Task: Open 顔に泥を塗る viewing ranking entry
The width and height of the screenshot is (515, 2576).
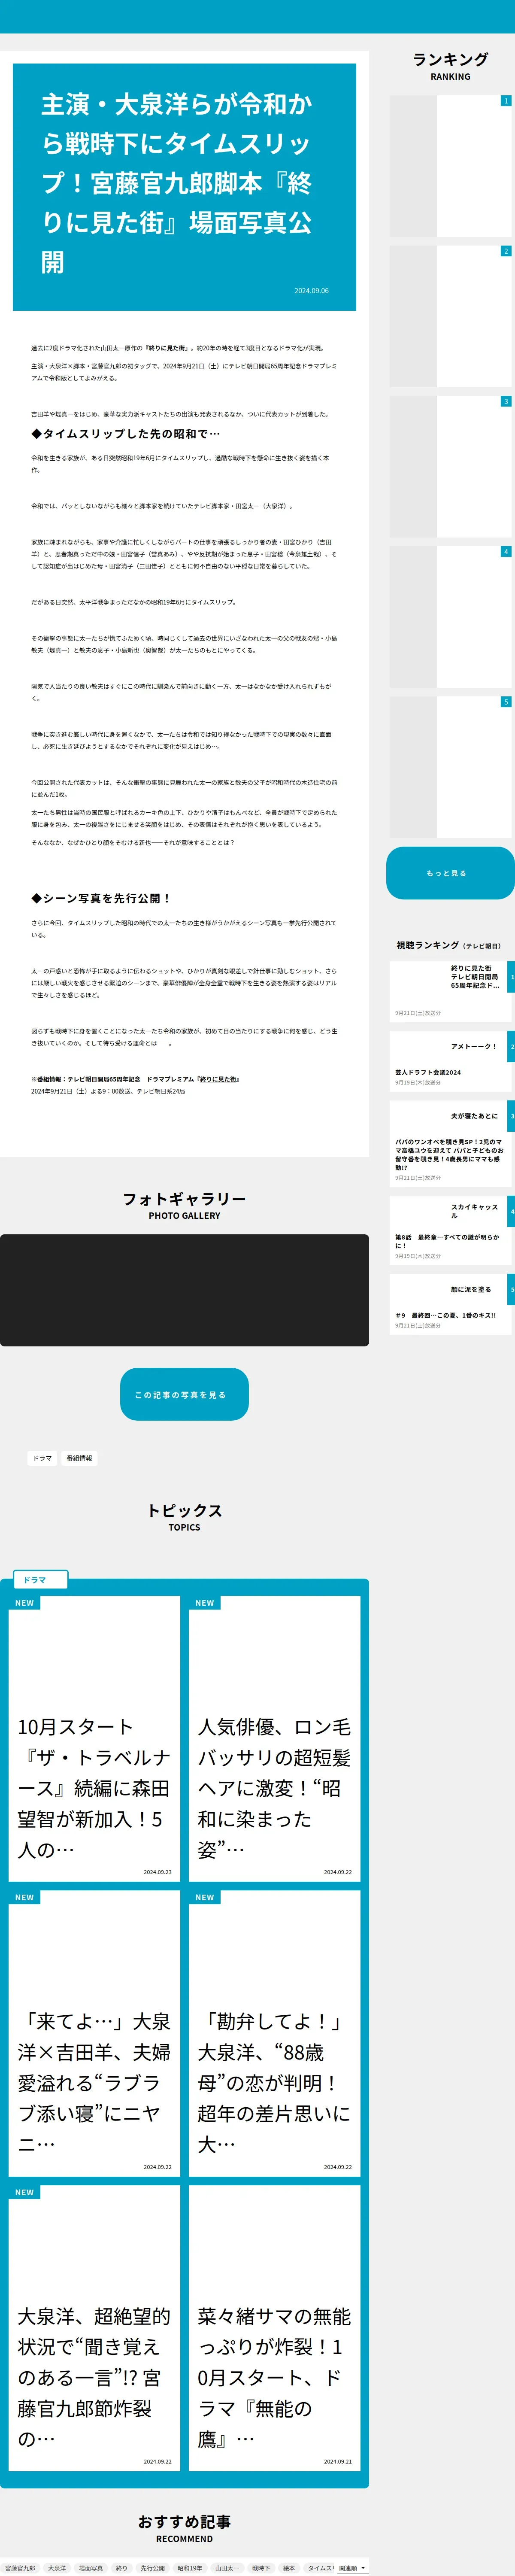Action: click(452, 1304)
